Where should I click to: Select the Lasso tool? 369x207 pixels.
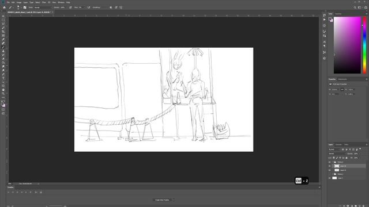click(3, 24)
